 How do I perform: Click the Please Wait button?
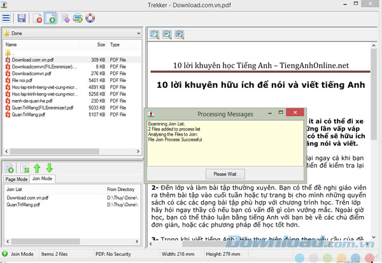coord(224,173)
